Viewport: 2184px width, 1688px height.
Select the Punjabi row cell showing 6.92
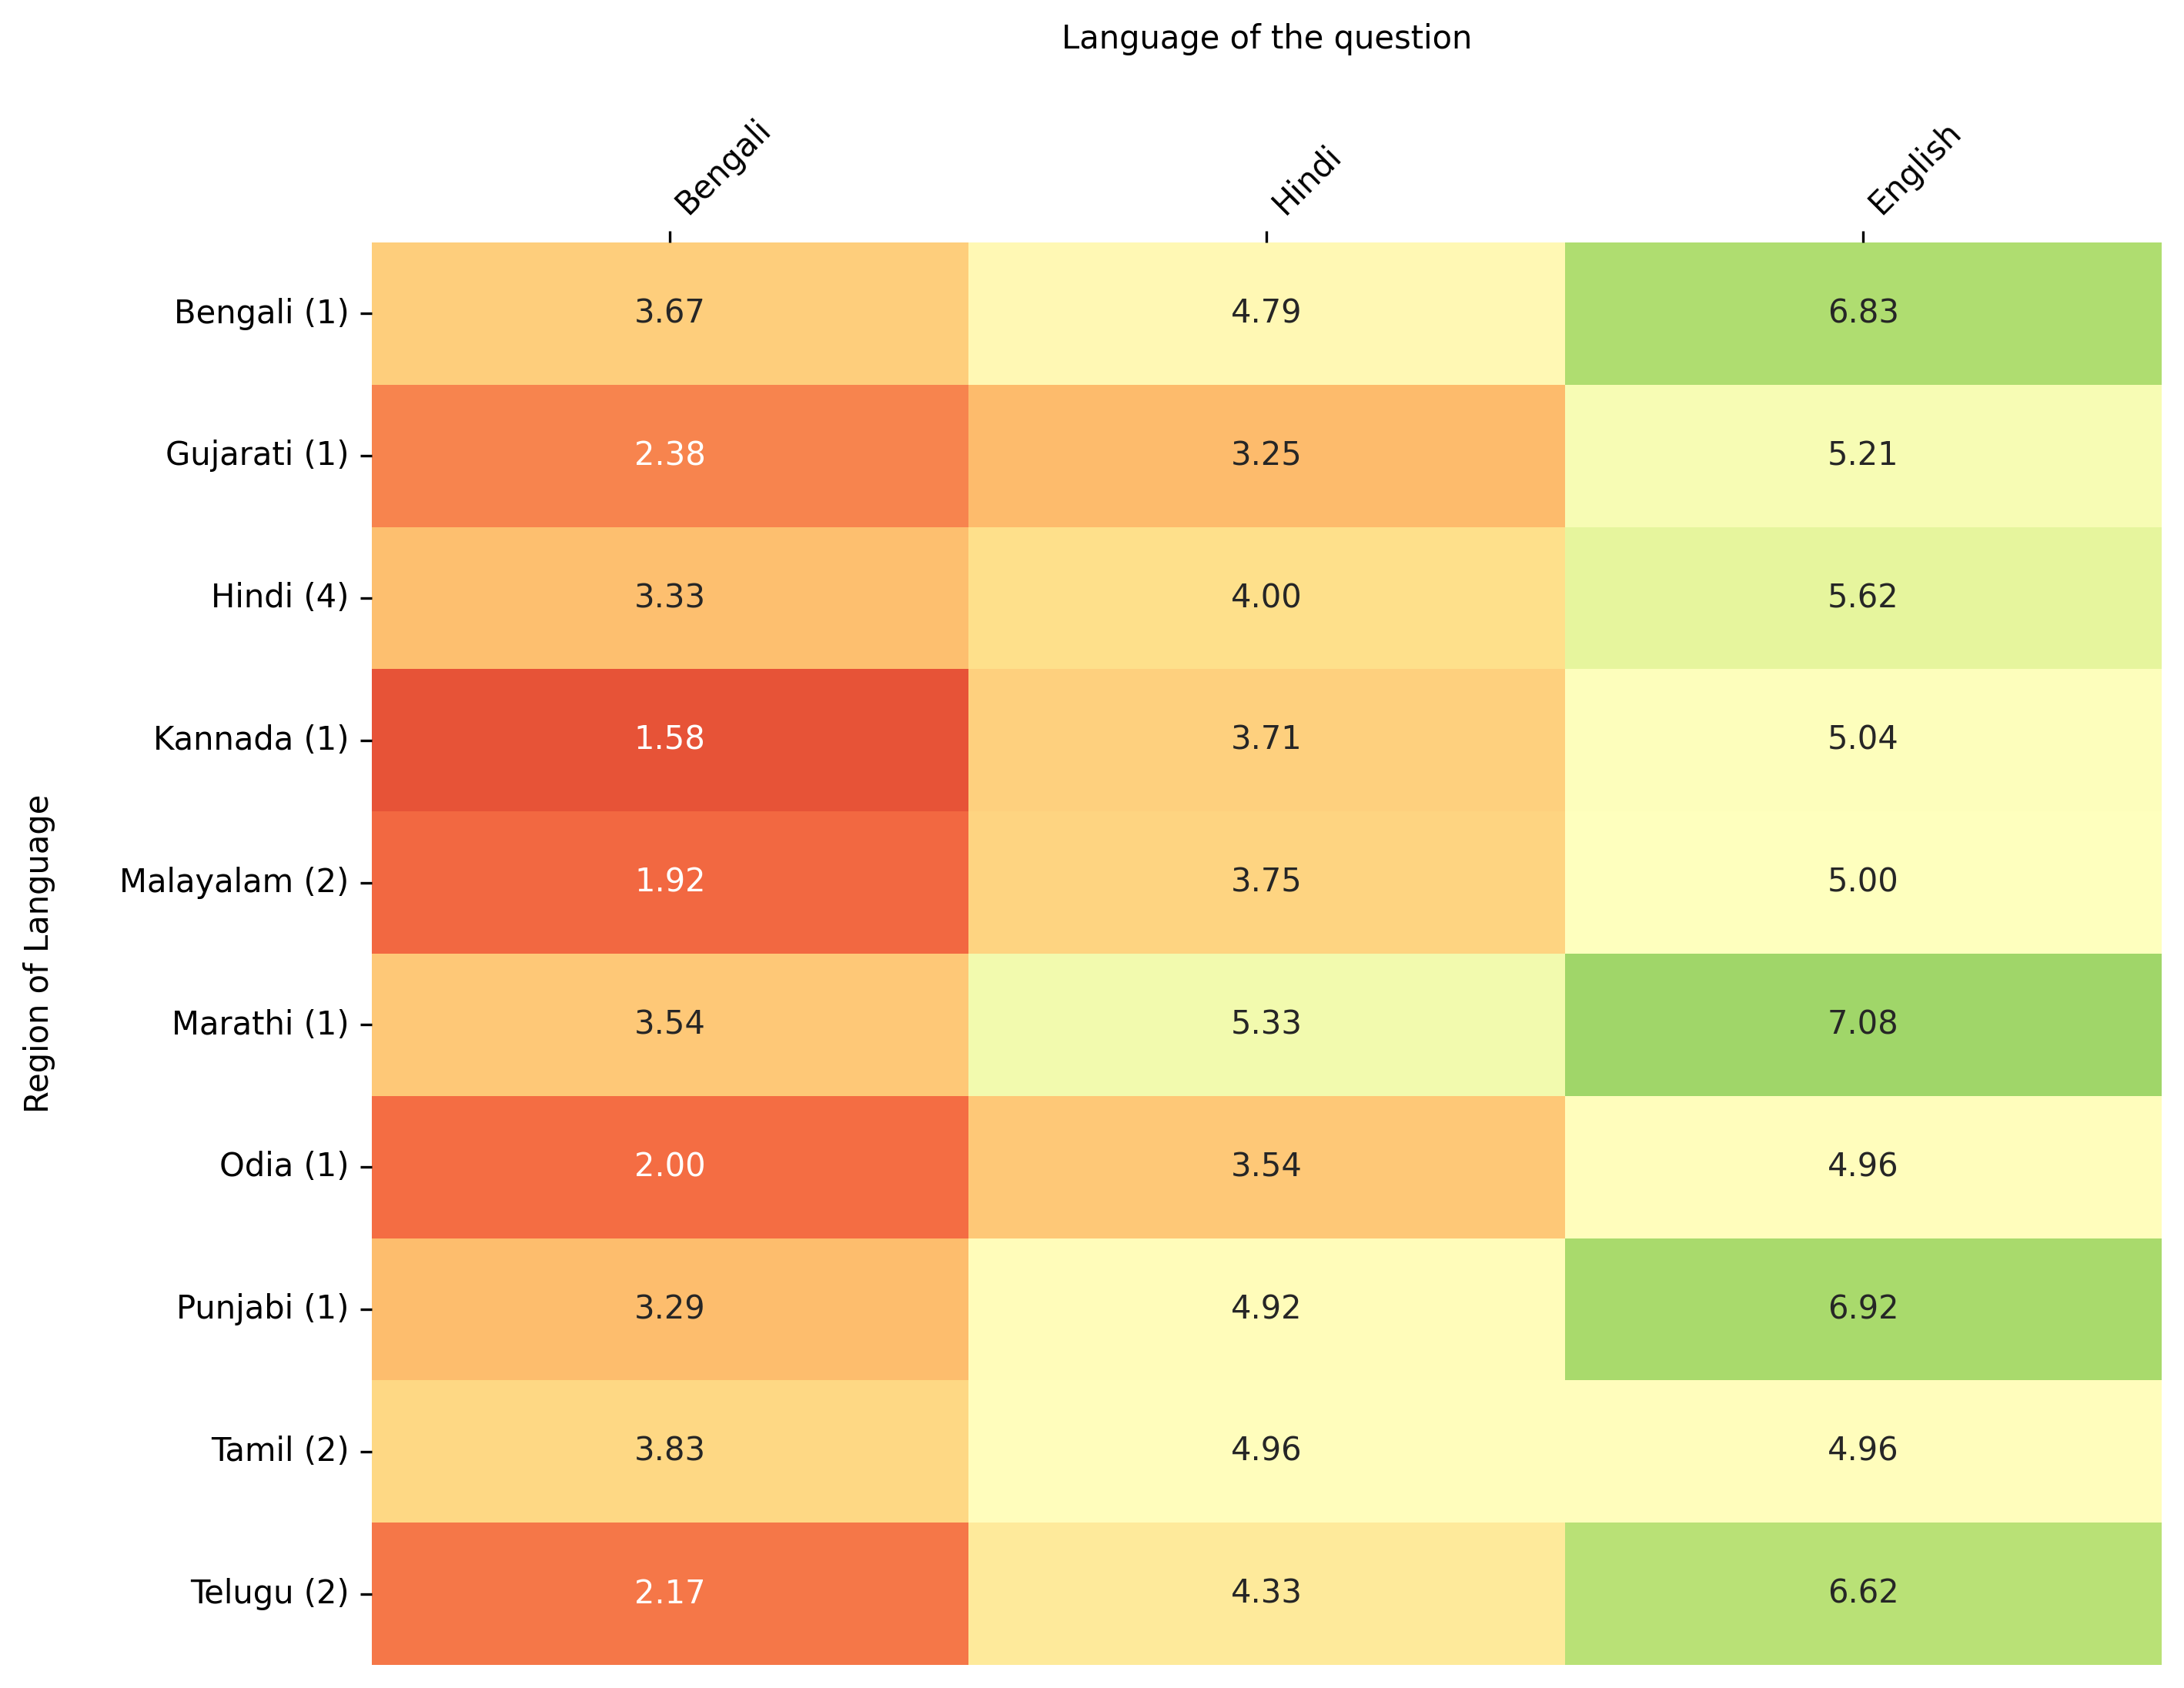1862,1308
